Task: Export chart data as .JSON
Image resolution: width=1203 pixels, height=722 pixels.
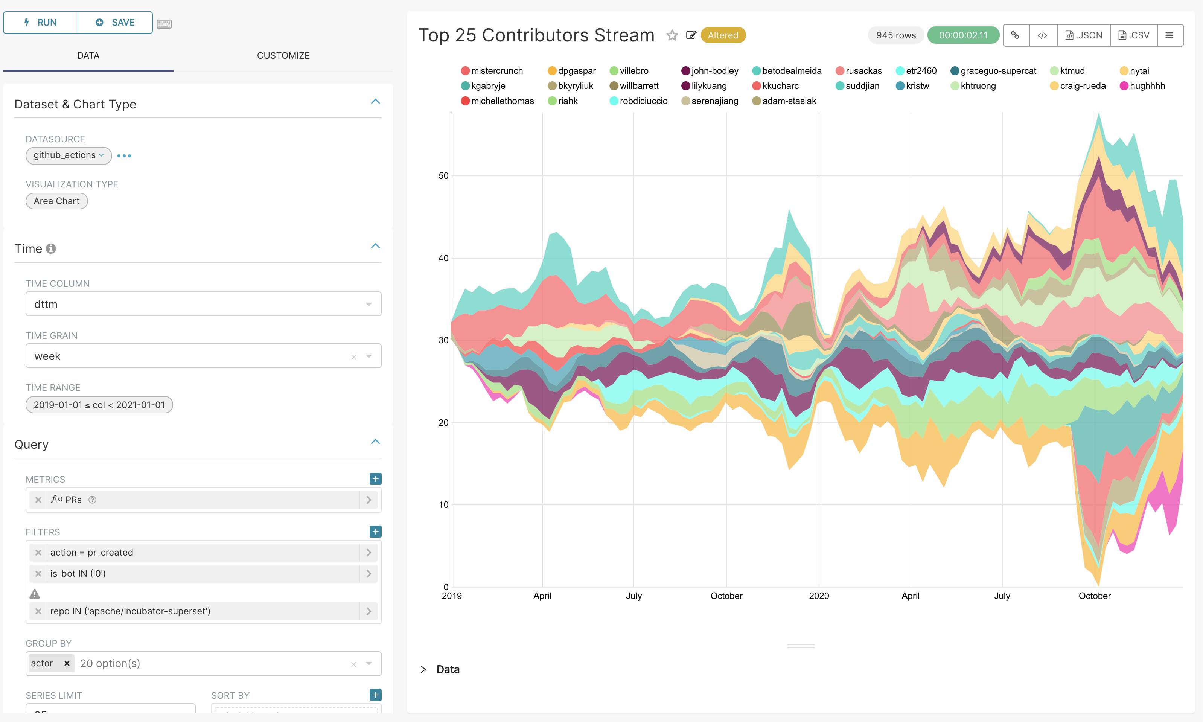Action: (1083, 35)
